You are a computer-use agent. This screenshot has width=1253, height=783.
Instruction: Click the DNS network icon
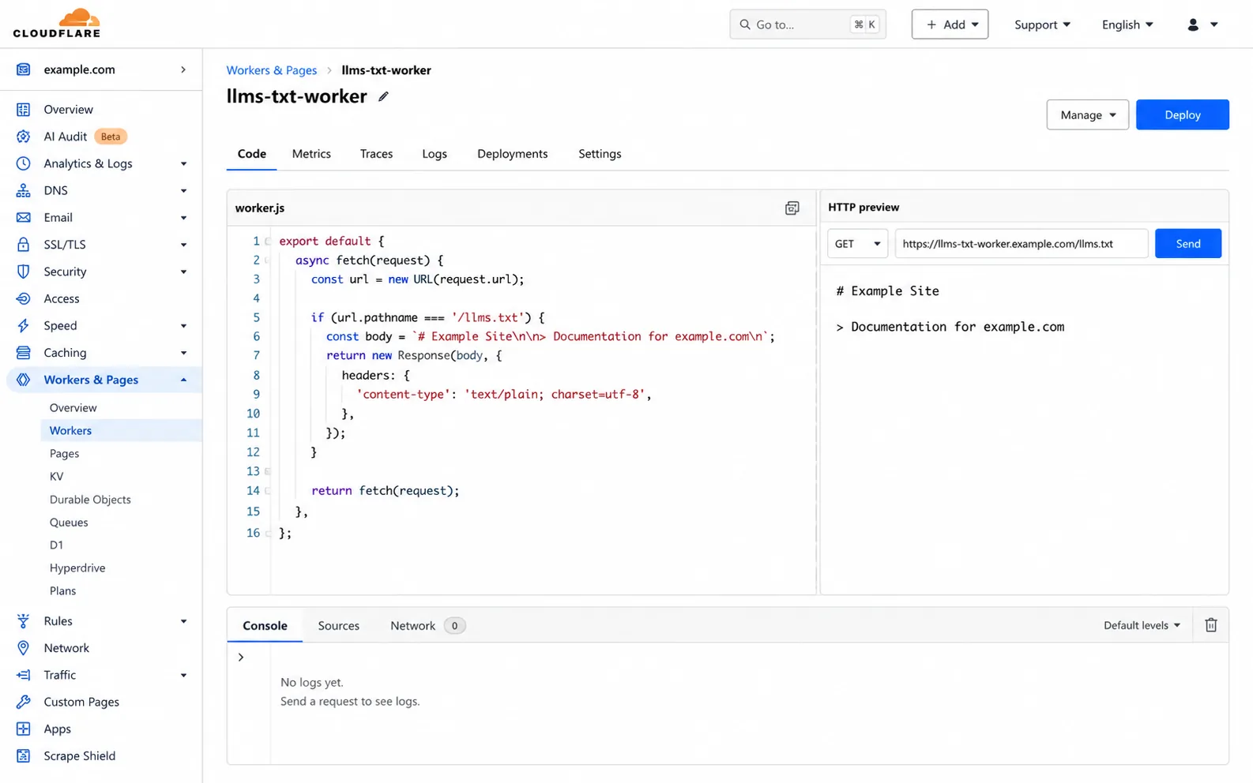point(24,190)
